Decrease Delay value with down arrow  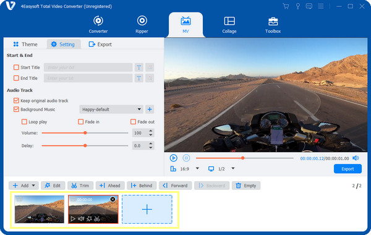click(151, 148)
